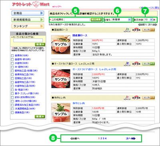The image size is (160, 146).
Task: Click 次へ arrow below the display count dropdown
Action: click(152, 25)
